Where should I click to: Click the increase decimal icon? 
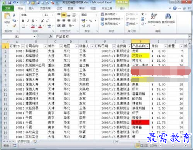click(x=83, y=26)
